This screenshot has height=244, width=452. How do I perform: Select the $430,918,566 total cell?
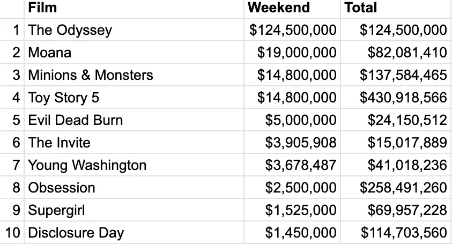point(396,97)
